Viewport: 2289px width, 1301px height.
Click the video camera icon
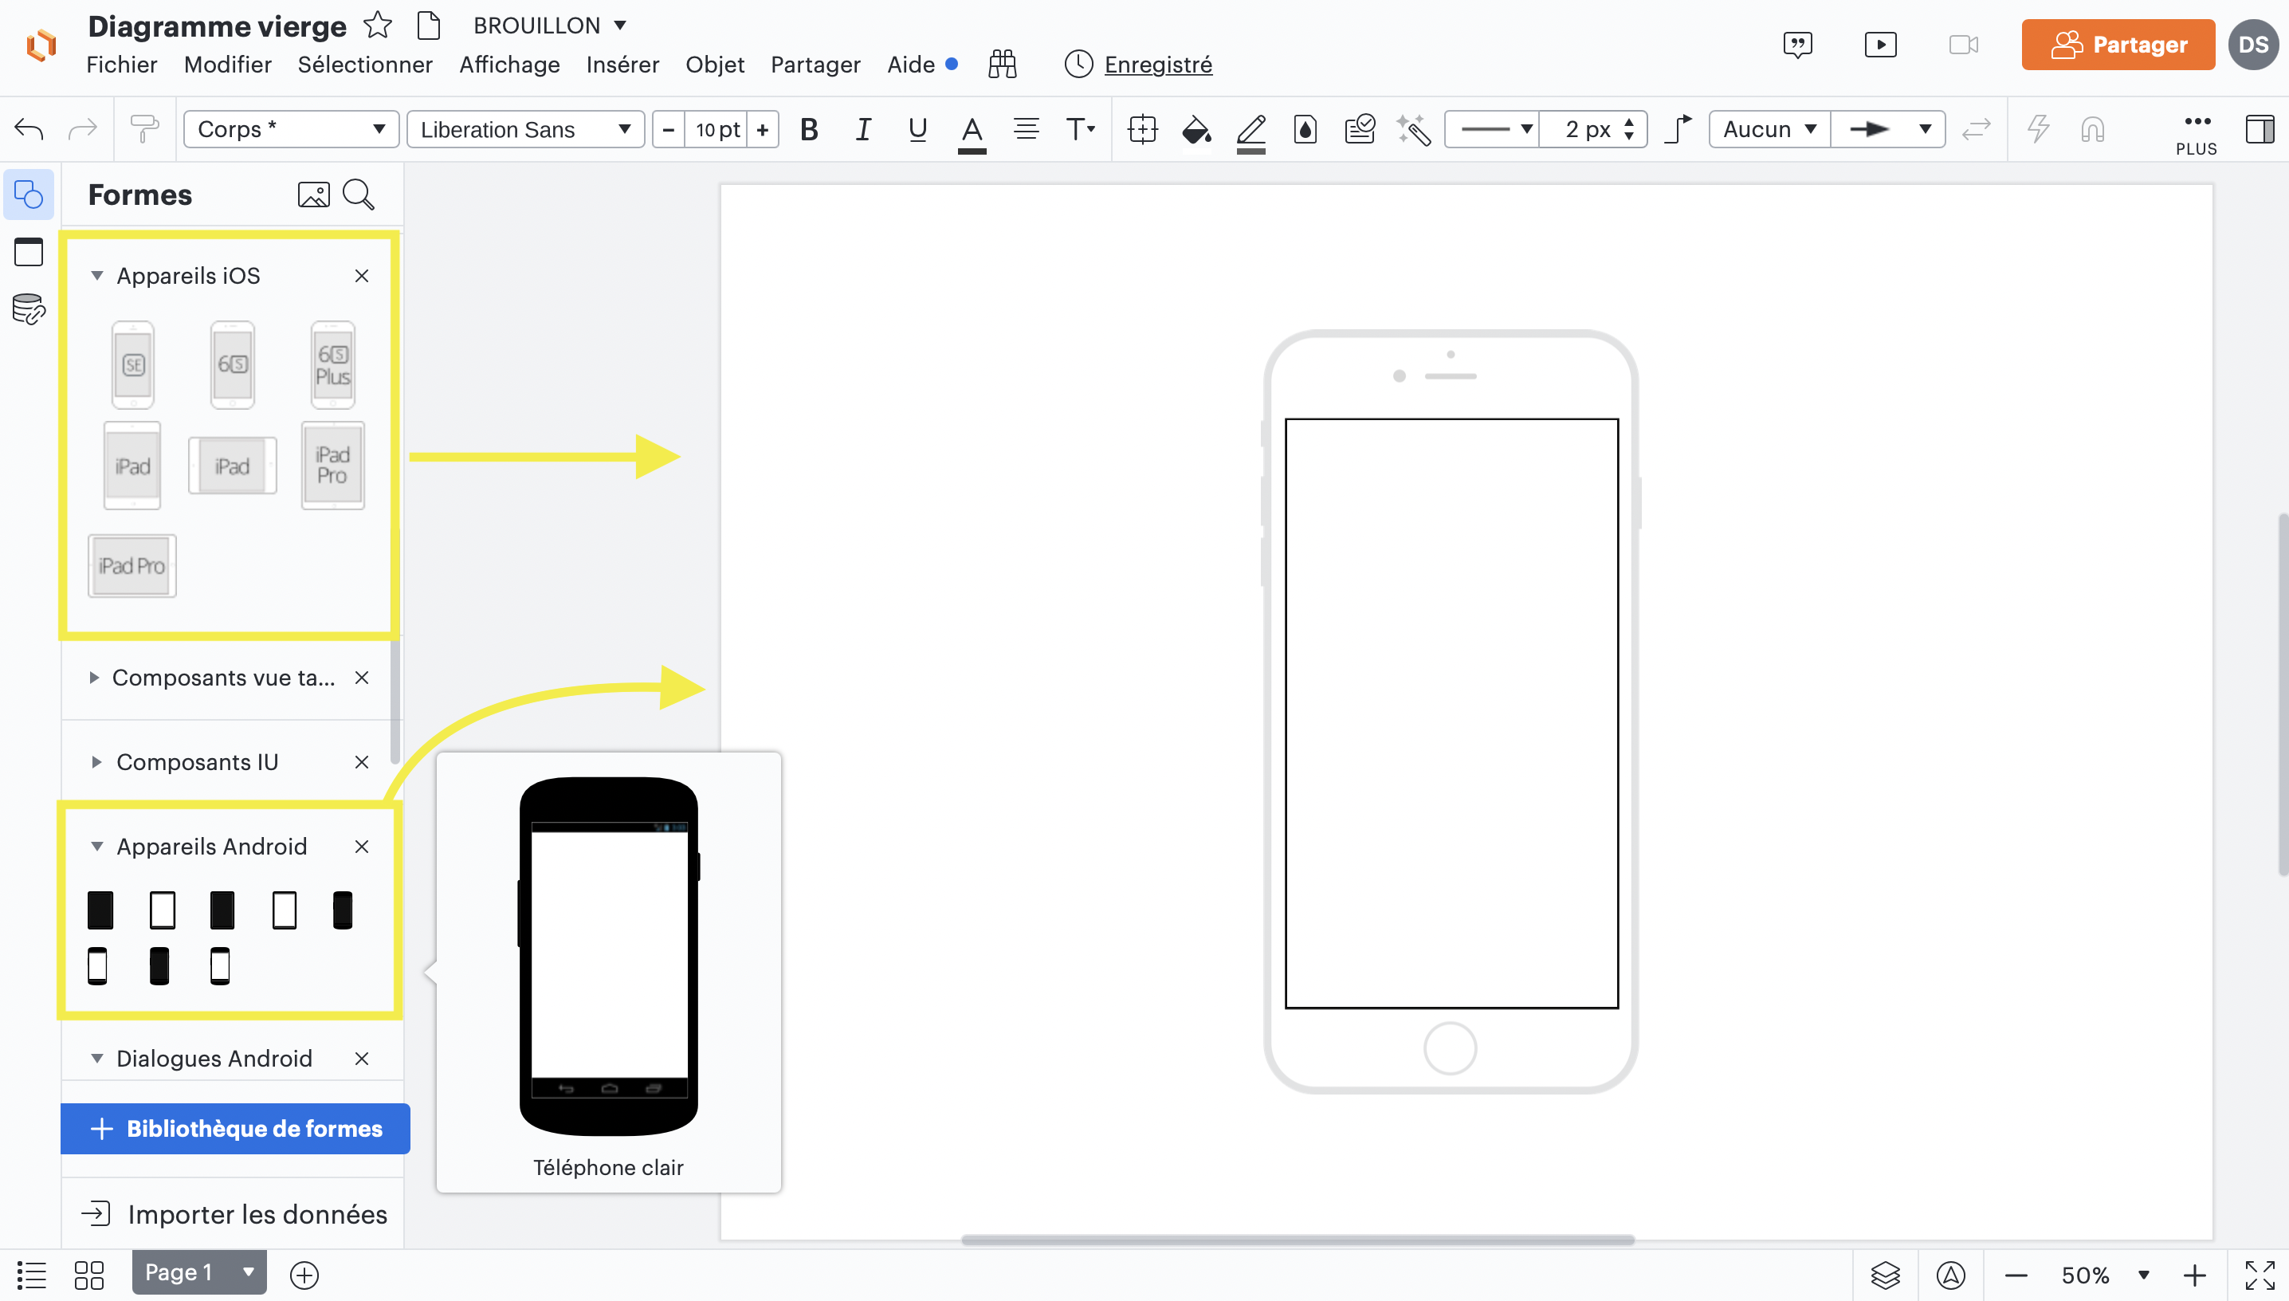click(1963, 45)
